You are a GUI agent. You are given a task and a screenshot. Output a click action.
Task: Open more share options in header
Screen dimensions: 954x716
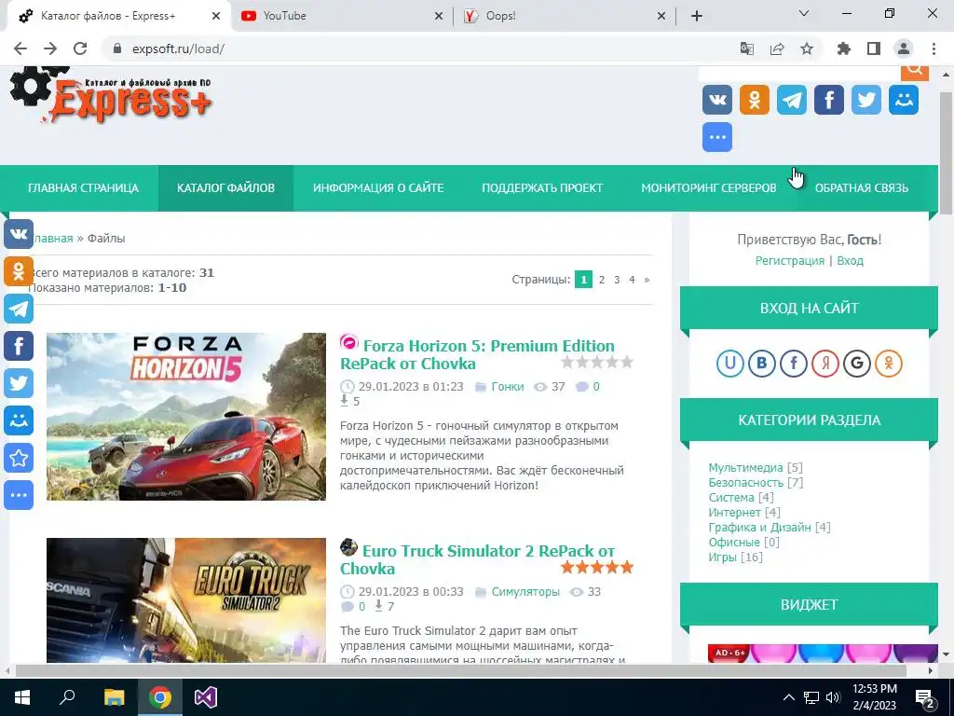pyautogui.click(x=717, y=137)
